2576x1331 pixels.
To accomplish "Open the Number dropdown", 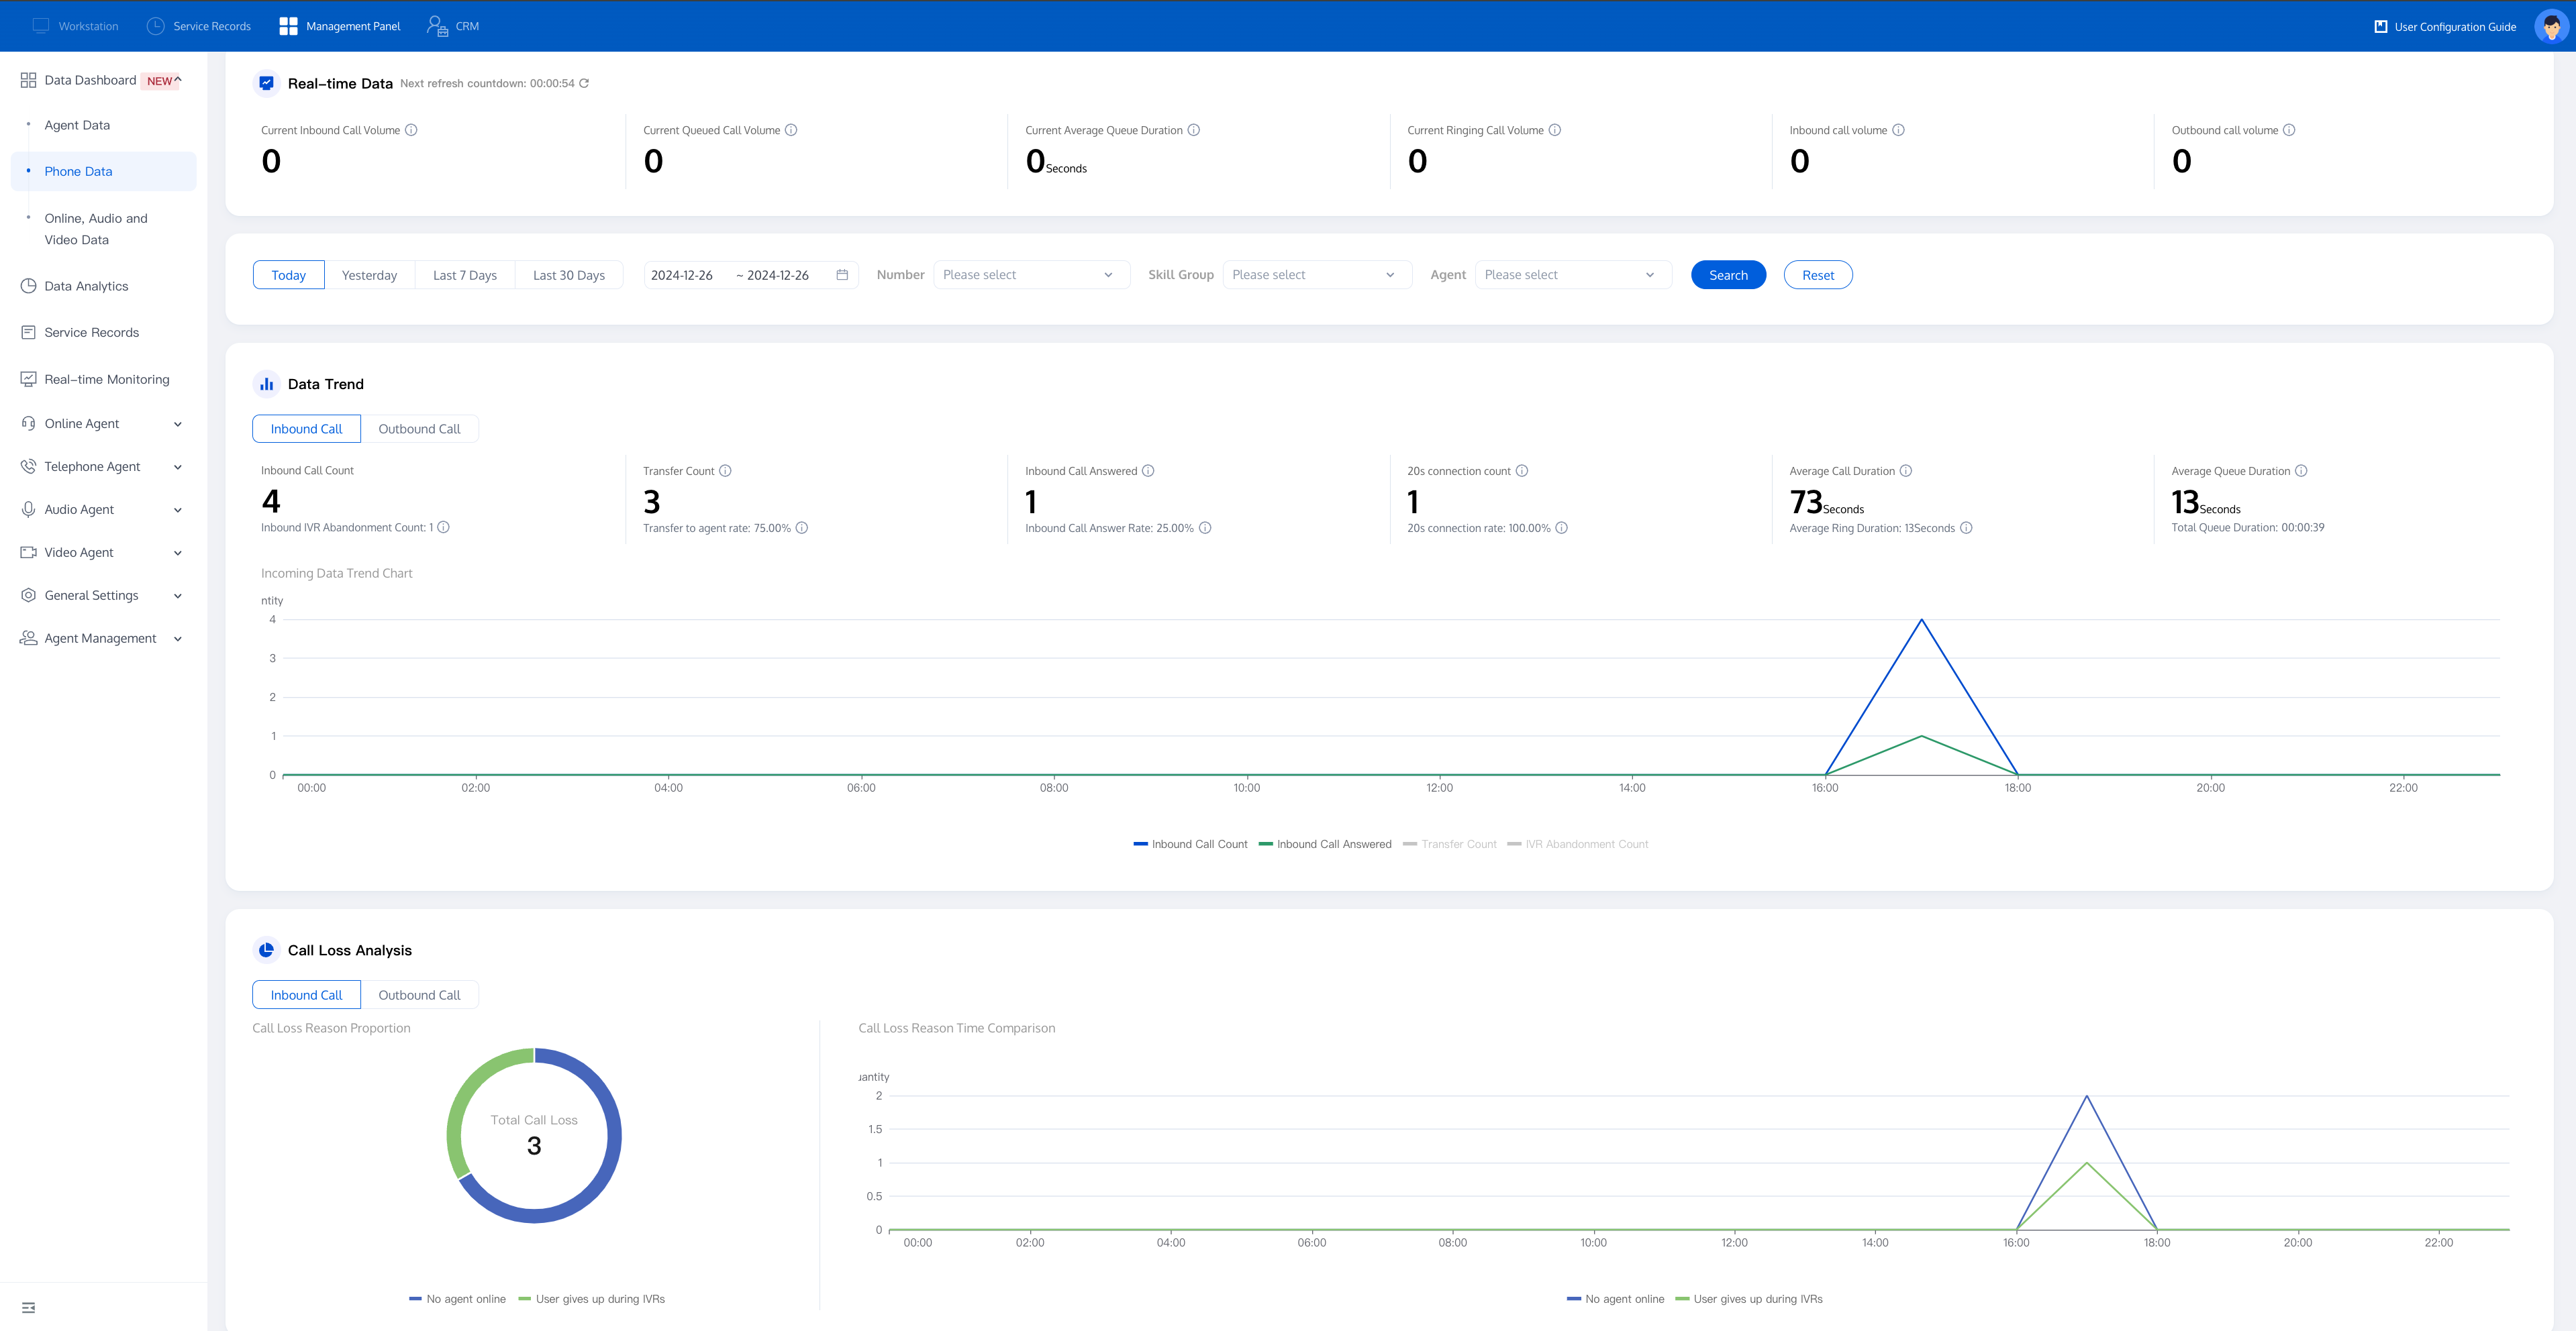I will 1030,275.
